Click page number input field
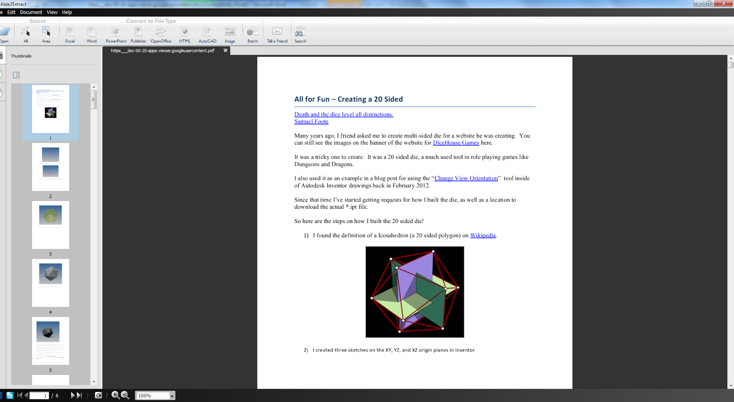Screen dimensions: 734x402 [x=39, y=396]
